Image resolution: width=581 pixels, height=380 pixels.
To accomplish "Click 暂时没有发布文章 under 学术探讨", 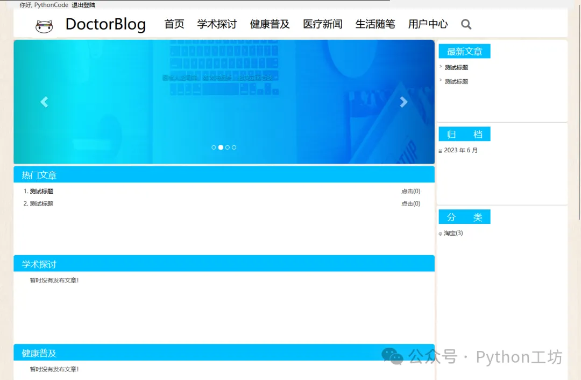I will point(54,280).
